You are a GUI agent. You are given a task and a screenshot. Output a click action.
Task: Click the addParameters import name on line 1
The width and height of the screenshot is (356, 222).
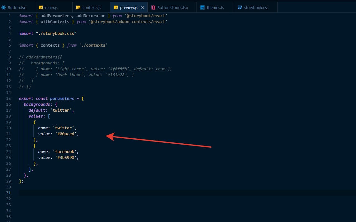(56, 16)
